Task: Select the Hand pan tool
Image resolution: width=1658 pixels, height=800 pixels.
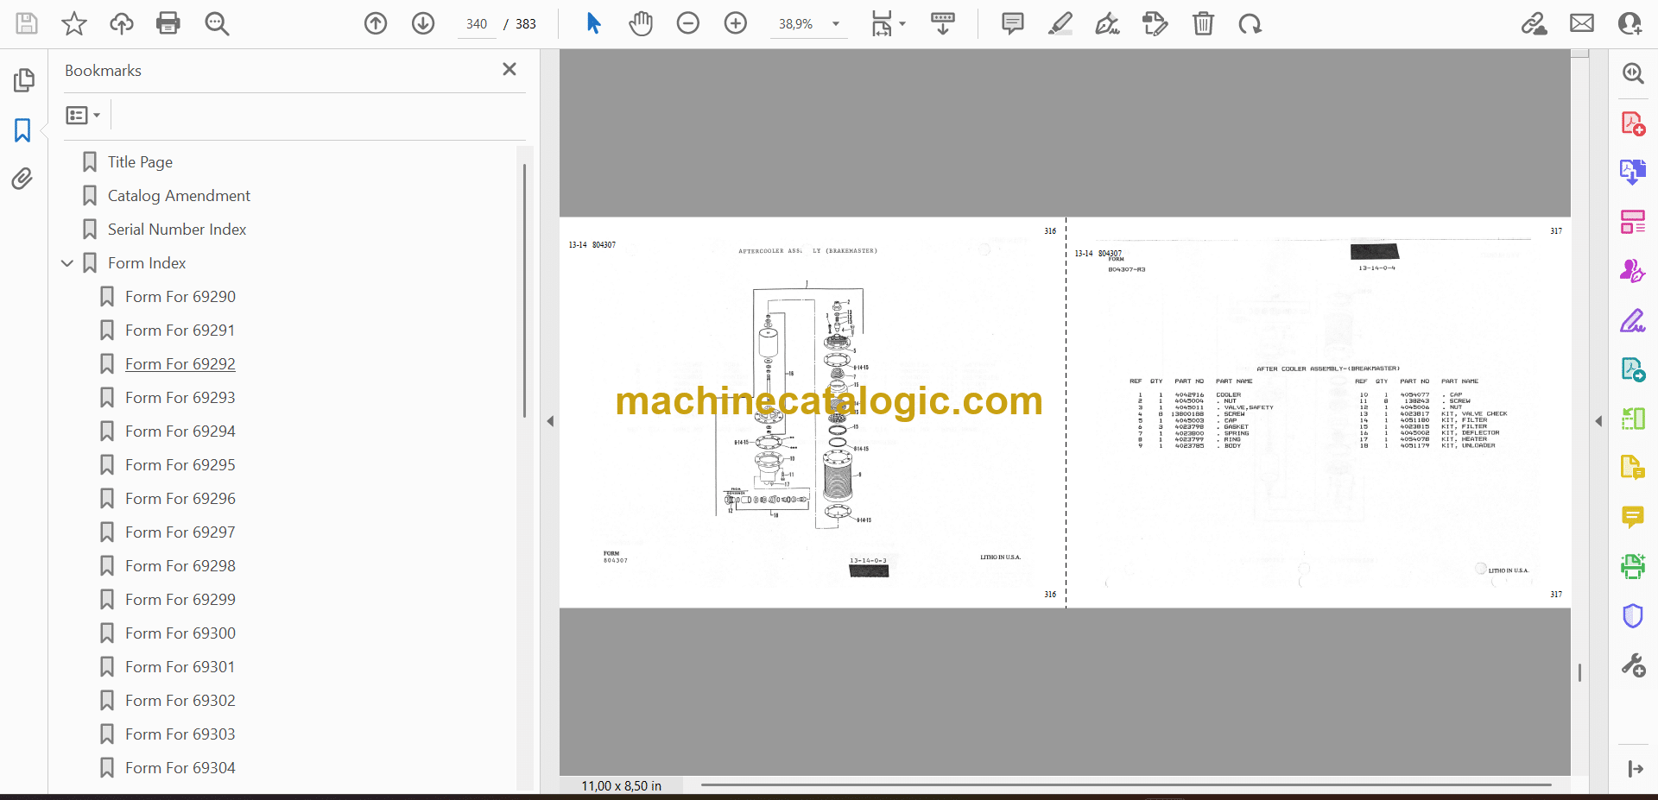Action: point(640,23)
